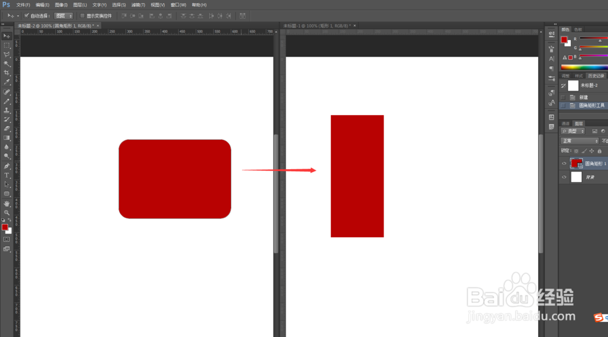608x337 pixels.
Task: Select the Healing Brush tool
Action: (7, 92)
